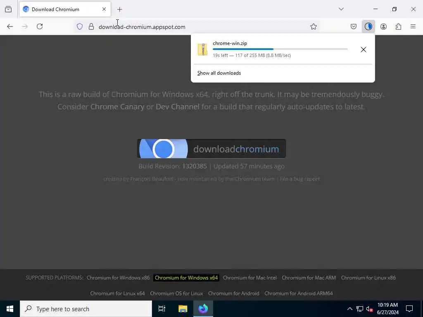View site security padlock info
This screenshot has width=423, height=317.
(x=91, y=27)
